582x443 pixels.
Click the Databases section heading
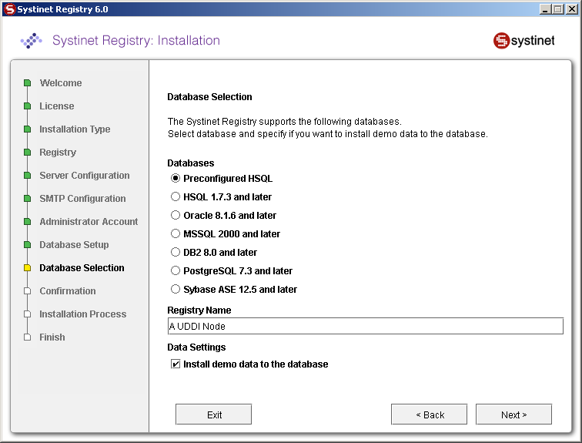coord(191,163)
